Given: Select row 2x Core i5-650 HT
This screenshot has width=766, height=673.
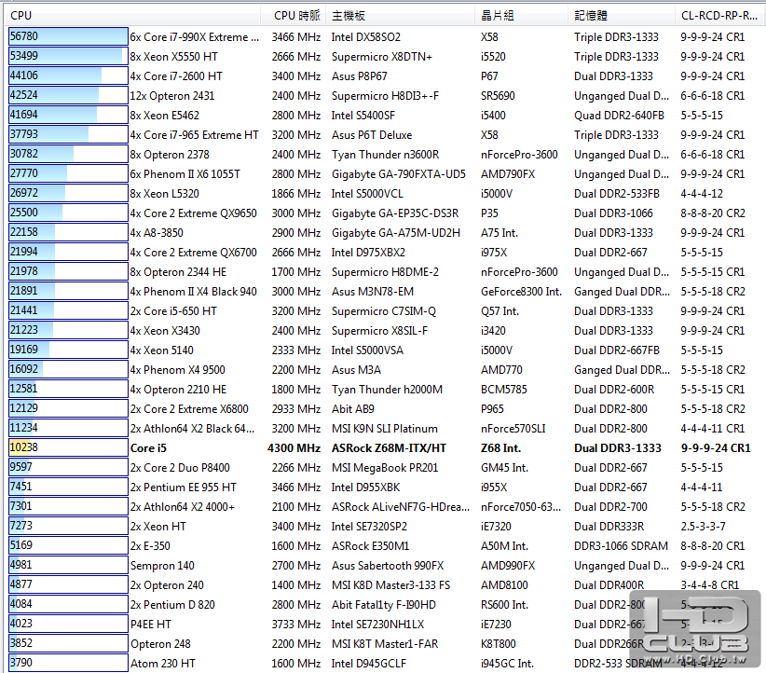Looking at the screenshot, I should tap(386, 310).
